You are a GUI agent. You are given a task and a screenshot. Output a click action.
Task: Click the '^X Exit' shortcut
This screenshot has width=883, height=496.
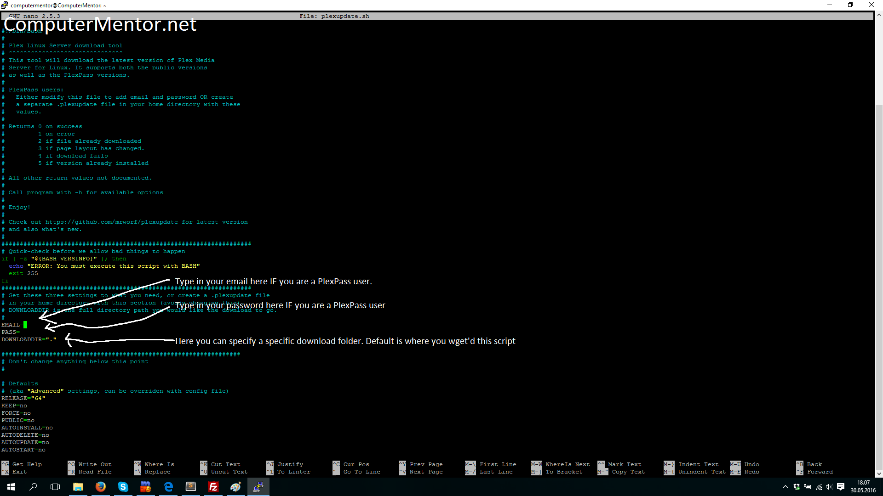tap(14, 472)
